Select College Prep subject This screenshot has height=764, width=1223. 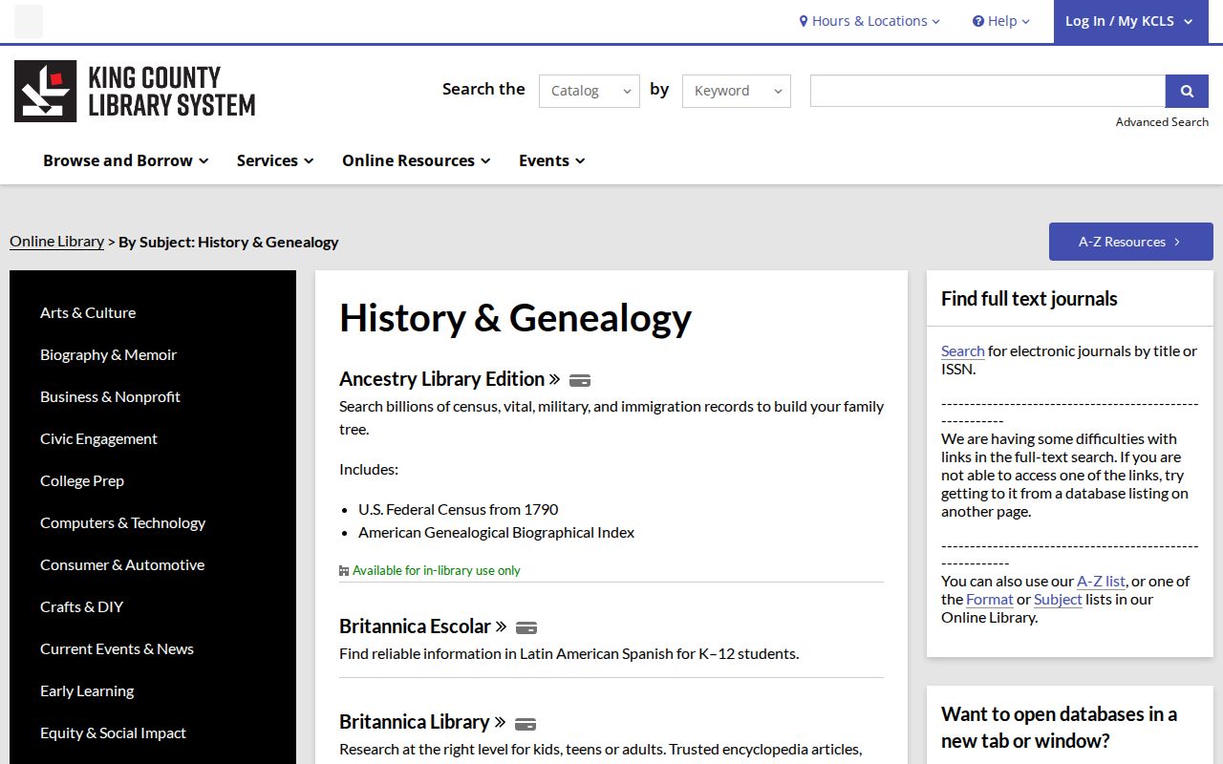coord(82,480)
